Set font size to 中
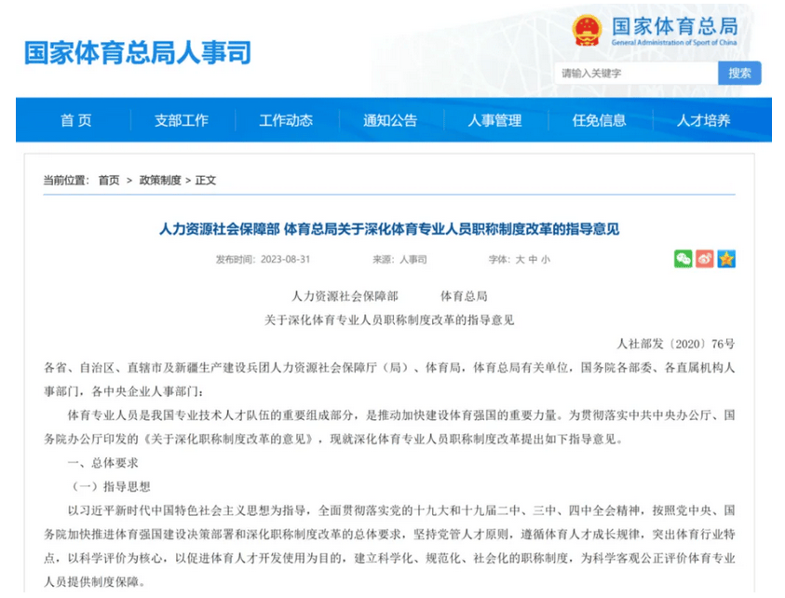This screenshot has width=785, height=598. click(533, 260)
